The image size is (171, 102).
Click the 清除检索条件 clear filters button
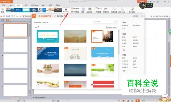pos(111,27)
